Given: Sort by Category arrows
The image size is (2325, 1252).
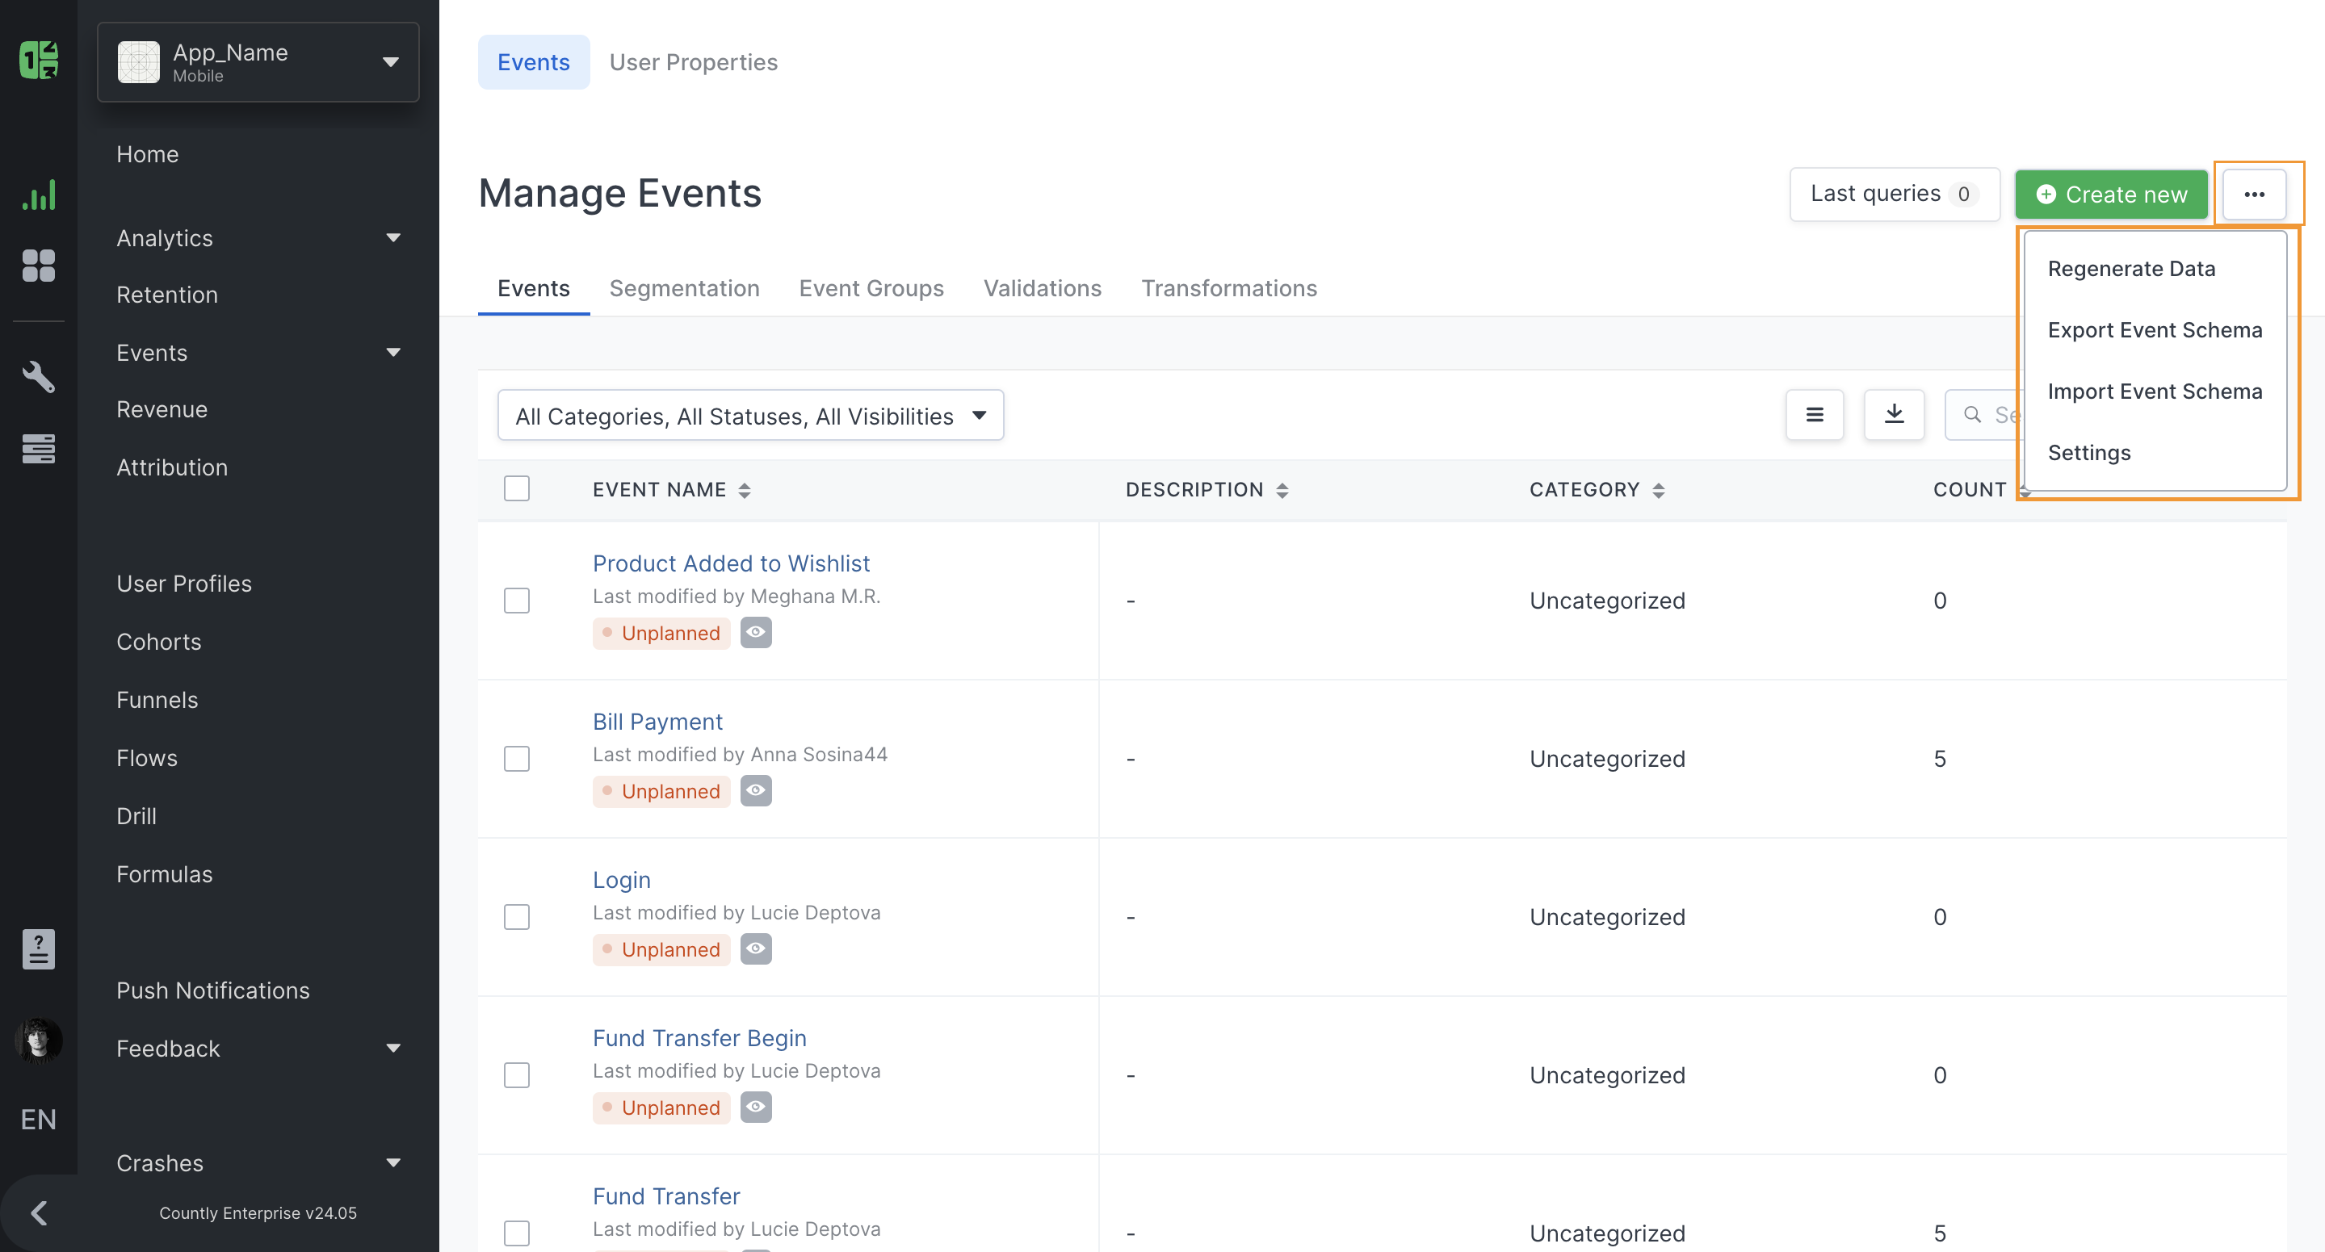Looking at the screenshot, I should pyautogui.click(x=1658, y=490).
